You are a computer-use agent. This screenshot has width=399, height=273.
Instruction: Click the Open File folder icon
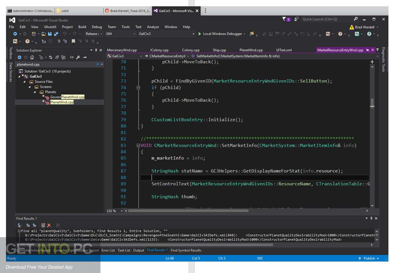pos(44,34)
